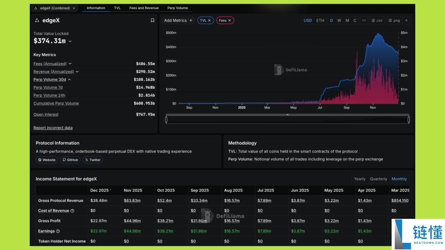Click the Gross Protocol Revenue row label
Image resolution: width=445 pixels, height=250 pixels.
pos(61,201)
